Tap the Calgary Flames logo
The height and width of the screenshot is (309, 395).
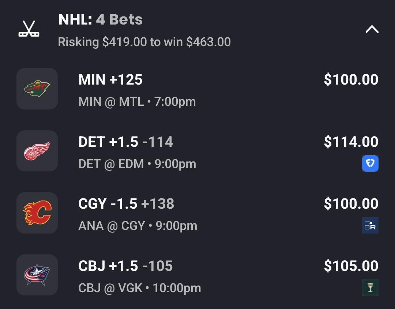[x=37, y=213]
